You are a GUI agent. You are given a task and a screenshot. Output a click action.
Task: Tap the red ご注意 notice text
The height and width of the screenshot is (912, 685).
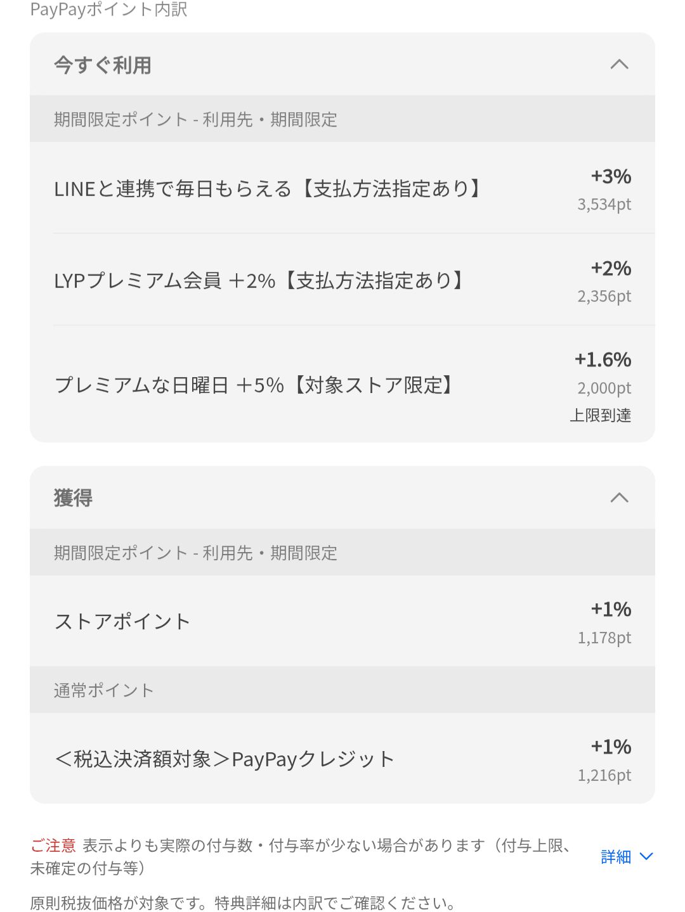(53, 845)
